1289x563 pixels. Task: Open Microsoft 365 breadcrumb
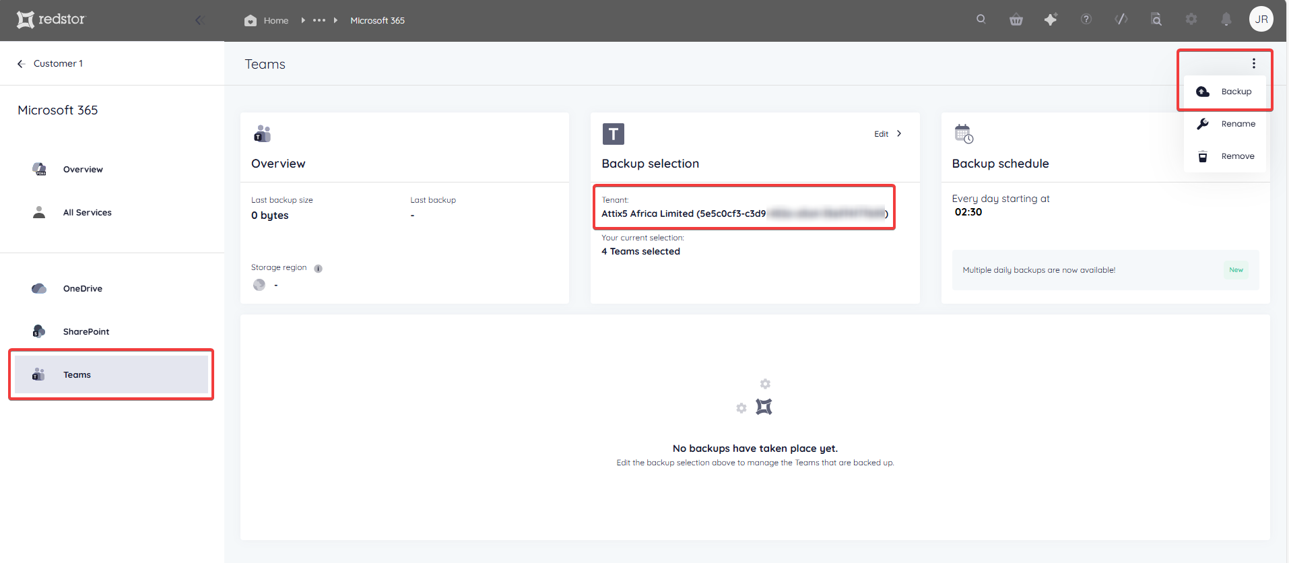(377, 21)
